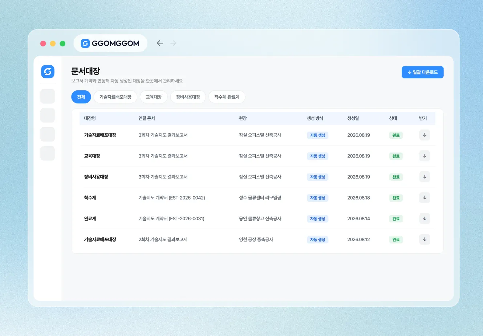The width and height of the screenshot is (483, 336).
Task: Click the 용인 물류창고 신축공사 site cell
Action: click(260, 218)
